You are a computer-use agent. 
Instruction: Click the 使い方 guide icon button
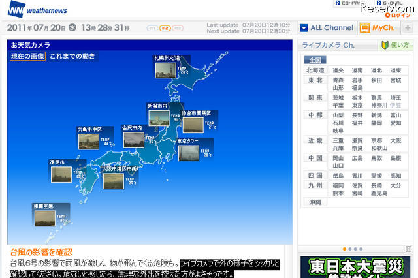point(395,45)
